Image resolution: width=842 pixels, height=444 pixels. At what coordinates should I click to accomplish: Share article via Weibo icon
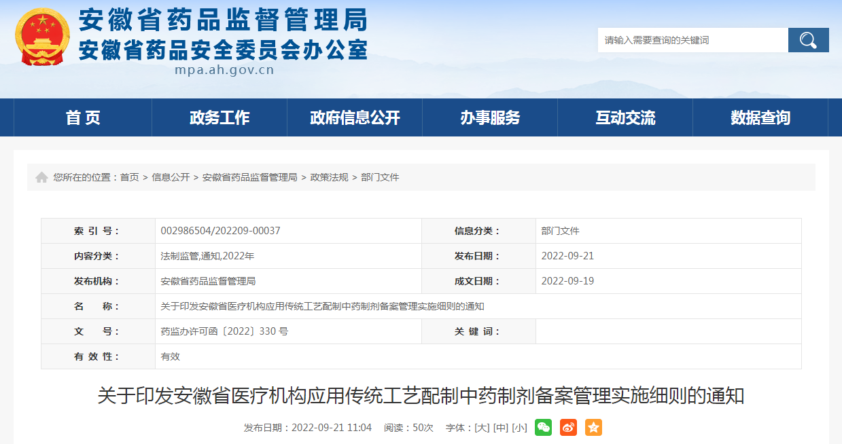568,428
